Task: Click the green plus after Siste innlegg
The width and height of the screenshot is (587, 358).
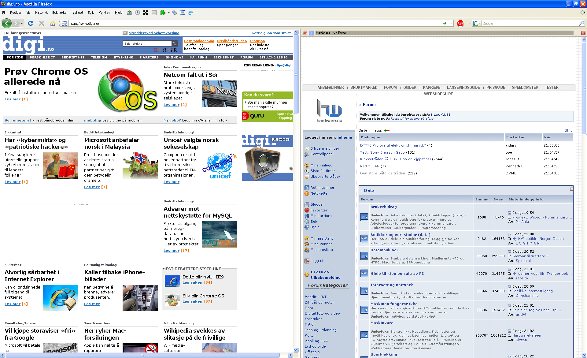Action: point(385,131)
